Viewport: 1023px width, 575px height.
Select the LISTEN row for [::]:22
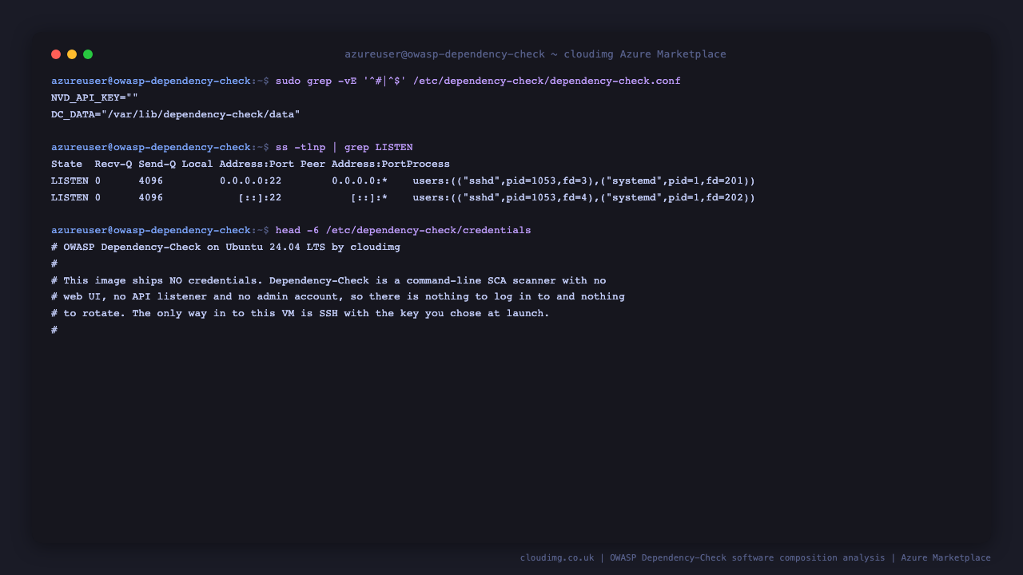pos(403,198)
